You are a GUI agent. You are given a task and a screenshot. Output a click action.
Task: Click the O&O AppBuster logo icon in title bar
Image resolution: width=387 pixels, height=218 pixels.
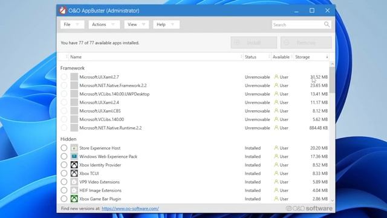63,10
